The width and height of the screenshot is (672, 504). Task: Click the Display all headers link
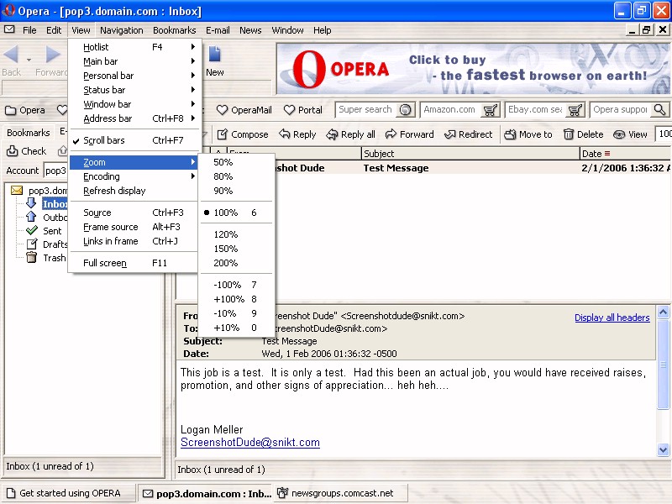[x=612, y=318]
